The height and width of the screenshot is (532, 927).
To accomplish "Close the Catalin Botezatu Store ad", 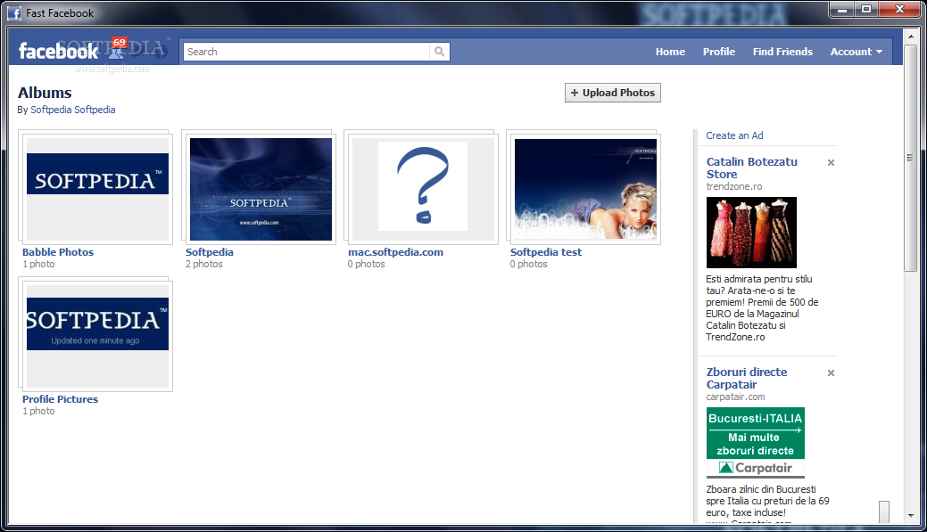I will 831,162.
